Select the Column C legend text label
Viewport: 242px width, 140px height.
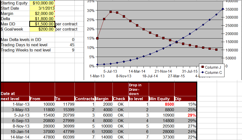(x=213, y=73)
